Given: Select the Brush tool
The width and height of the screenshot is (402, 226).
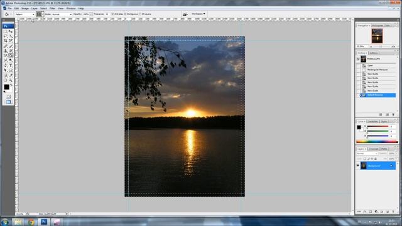Looking at the screenshot, I should (11, 46).
